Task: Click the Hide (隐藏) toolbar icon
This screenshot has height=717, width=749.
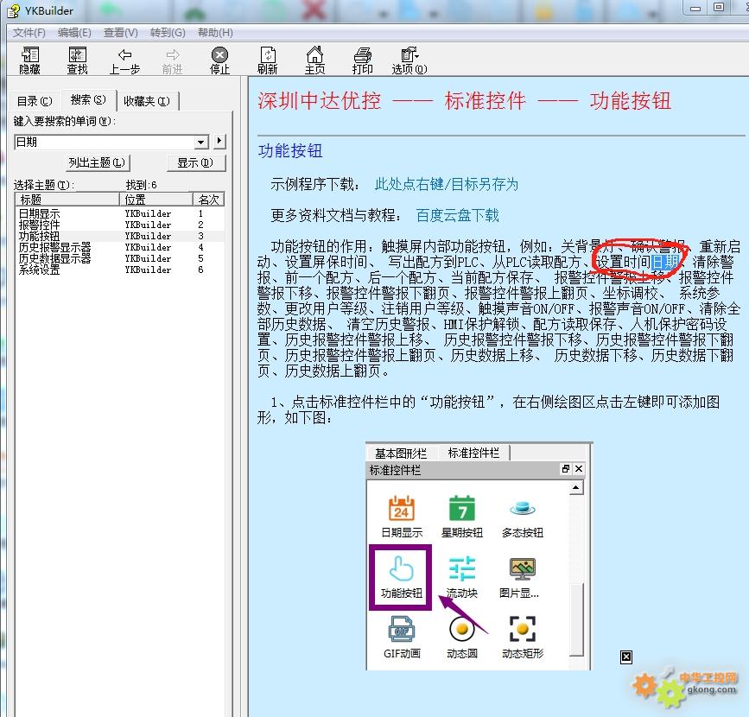Action: tap(29, 60)
